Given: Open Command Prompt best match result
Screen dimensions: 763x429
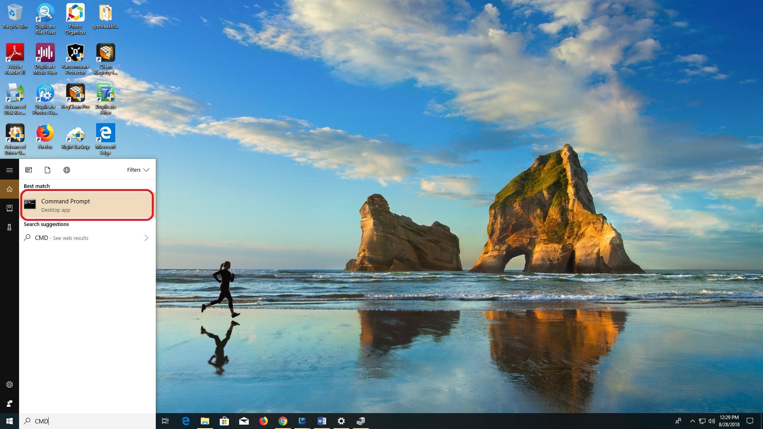Looking at the screenshot, I should coord(87,205).
